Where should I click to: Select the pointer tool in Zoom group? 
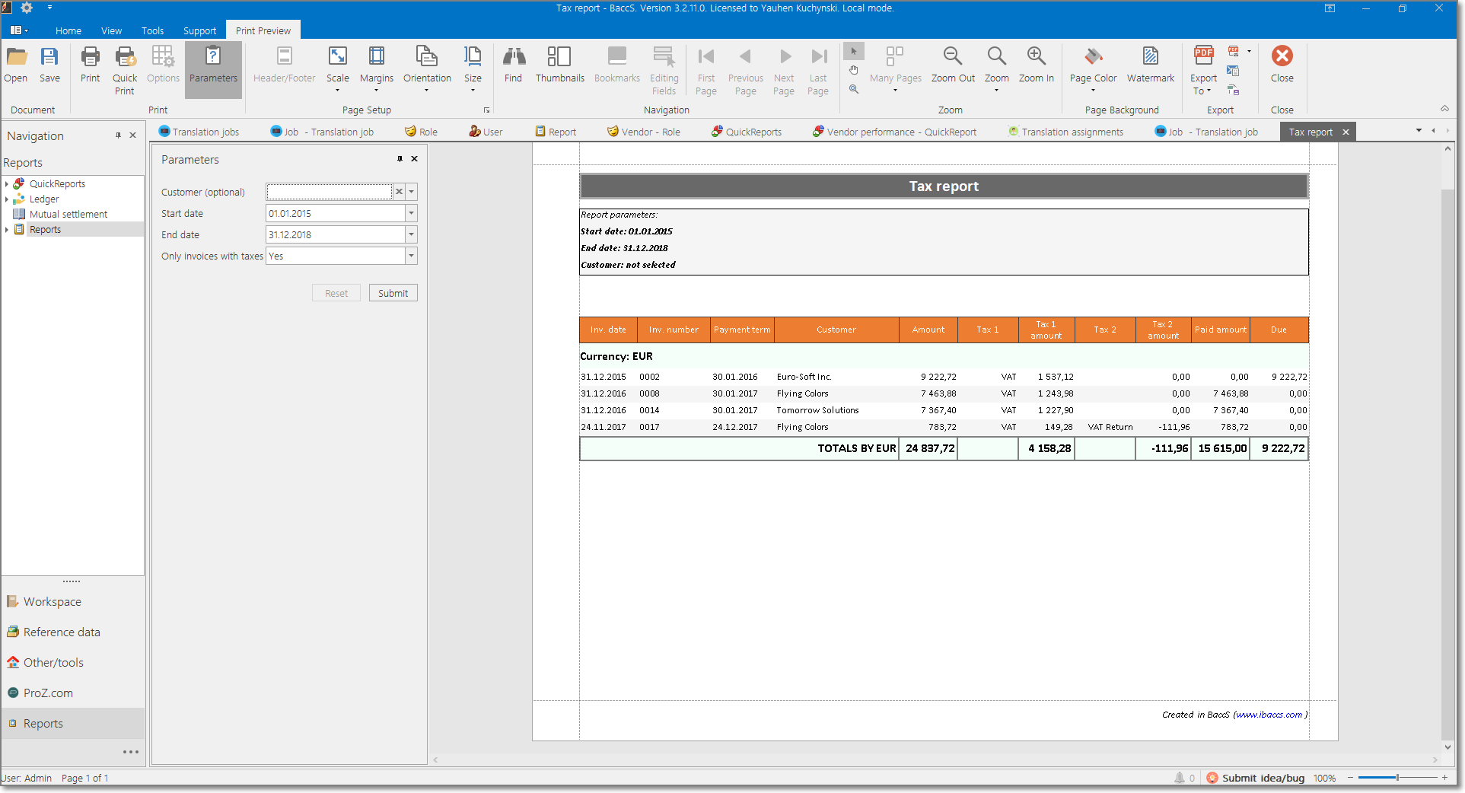pos(854,51)
